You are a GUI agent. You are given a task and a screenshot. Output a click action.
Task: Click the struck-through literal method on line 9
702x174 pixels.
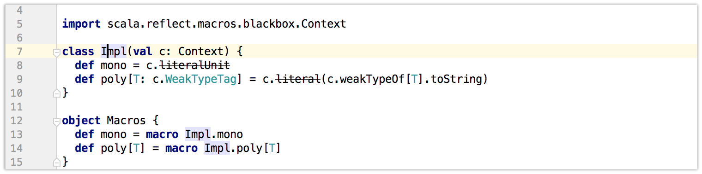[x=298, y=79]
